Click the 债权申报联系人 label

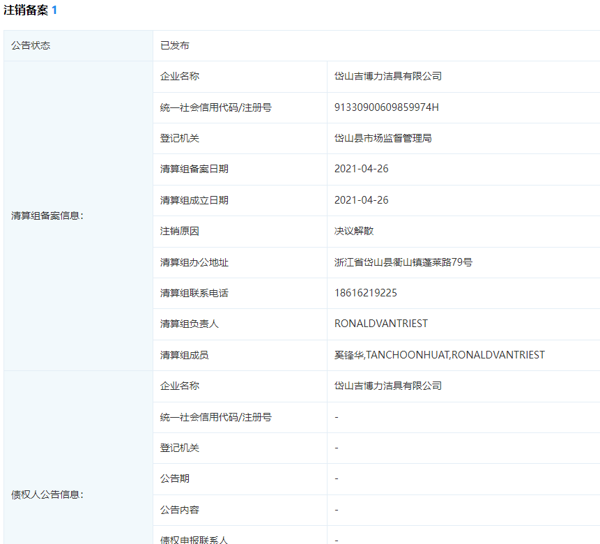194,539
